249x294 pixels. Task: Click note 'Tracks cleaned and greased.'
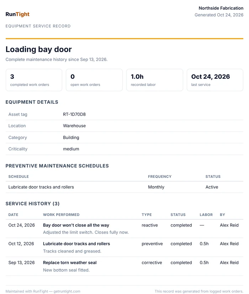click(x=72, y=251)
